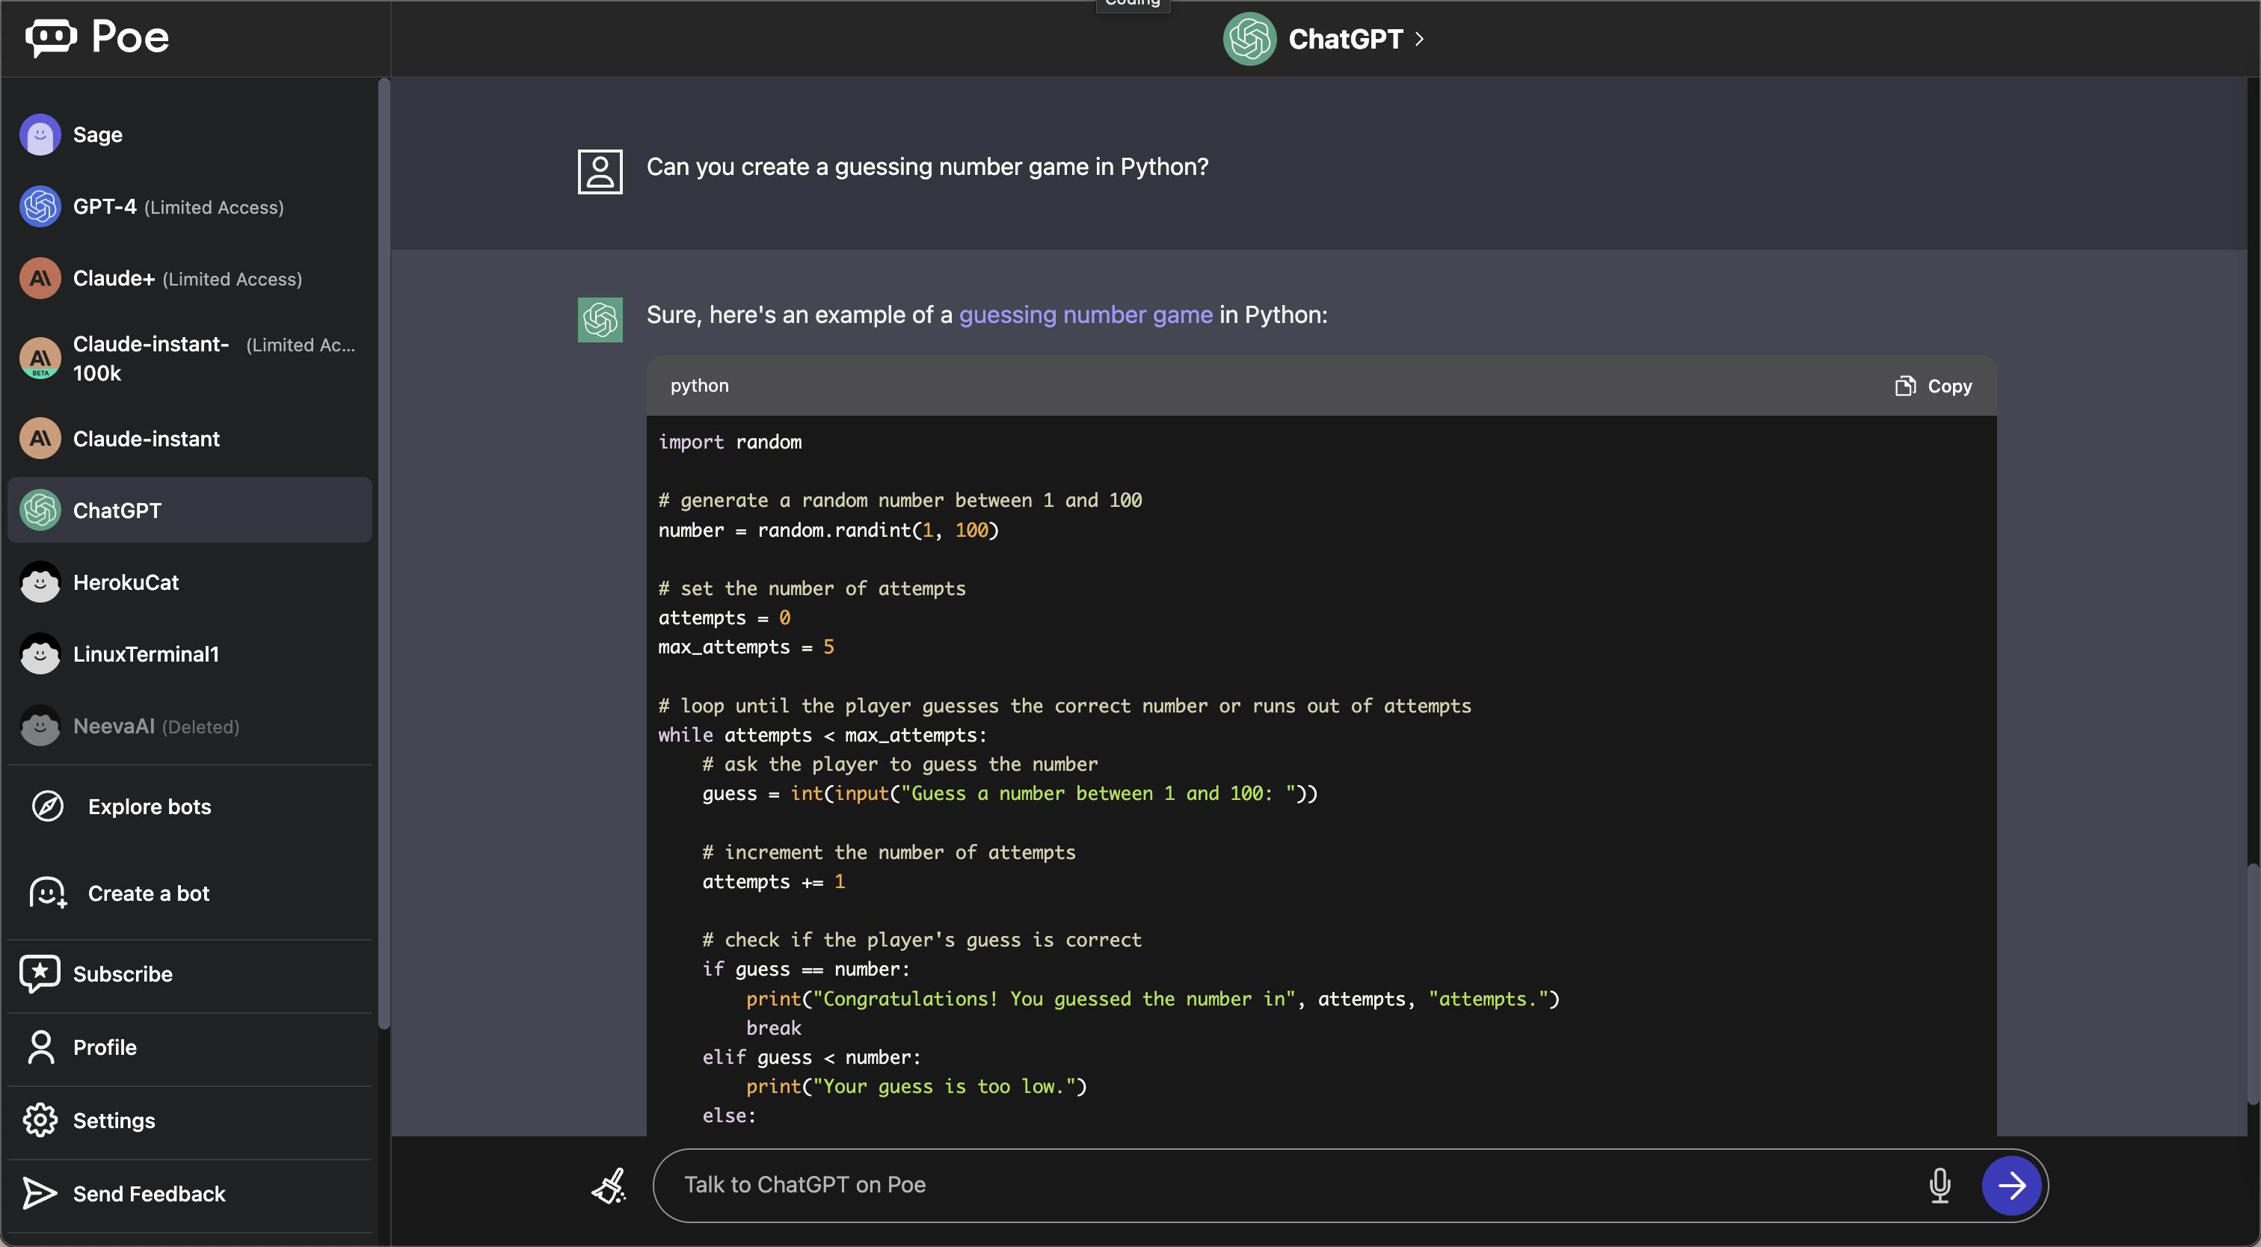2261x1247 pixels.
Task: Open Explore bots compass icon
Action: pos(47,807)
